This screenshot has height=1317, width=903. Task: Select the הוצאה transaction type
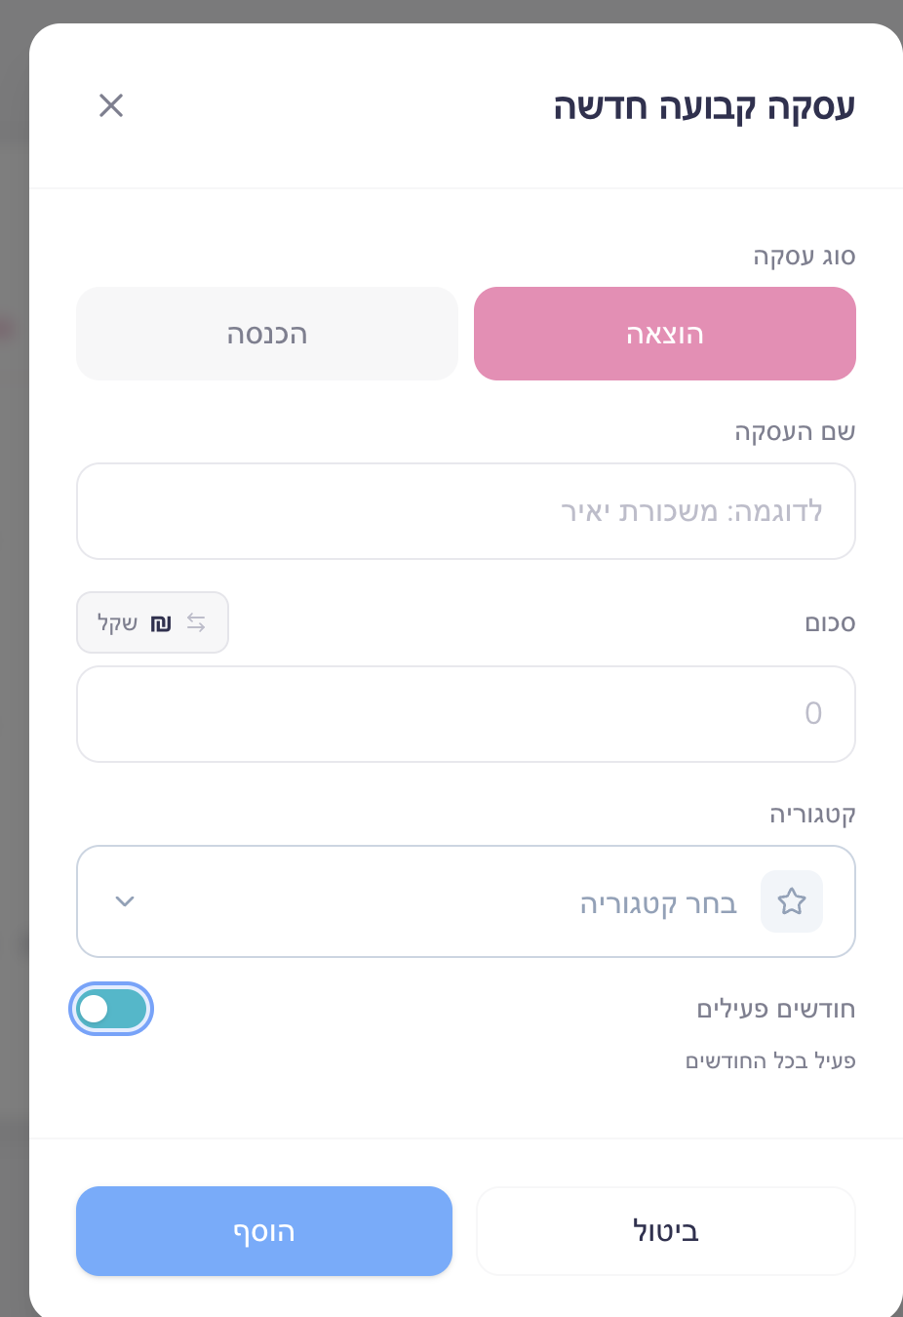pos(664,333)
